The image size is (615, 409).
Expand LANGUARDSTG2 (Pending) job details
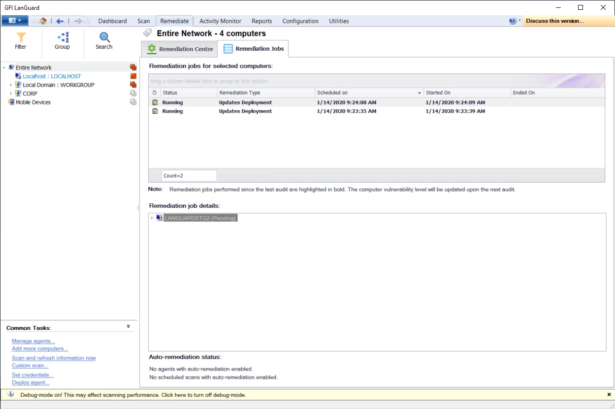(151, 217)
